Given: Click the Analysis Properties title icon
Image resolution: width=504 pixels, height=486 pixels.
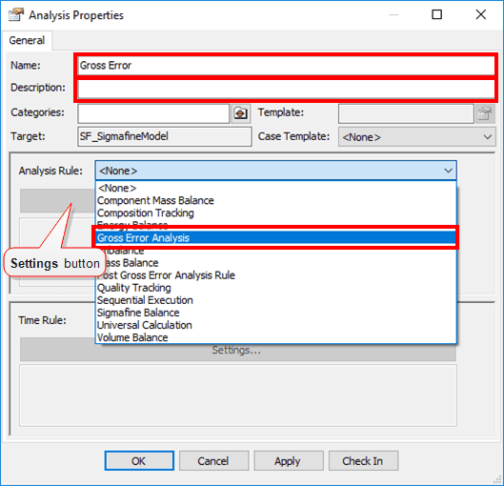Looking at the screenshot, I should [x=16, y=15].
